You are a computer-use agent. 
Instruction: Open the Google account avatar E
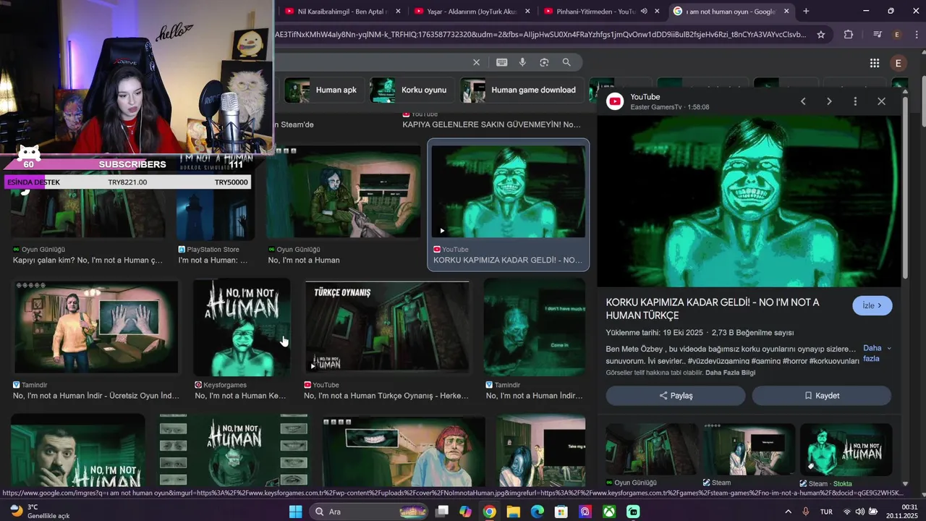coord(898,63)
